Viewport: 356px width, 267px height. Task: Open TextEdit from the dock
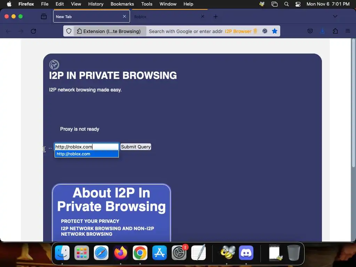click(199, 253)
